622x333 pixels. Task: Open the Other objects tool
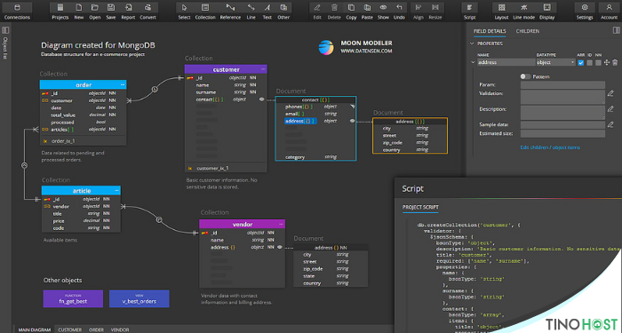click(283, 7)
